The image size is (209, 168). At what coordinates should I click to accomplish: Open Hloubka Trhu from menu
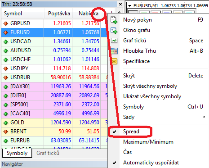pyautogui.click(x=139, y=51)
